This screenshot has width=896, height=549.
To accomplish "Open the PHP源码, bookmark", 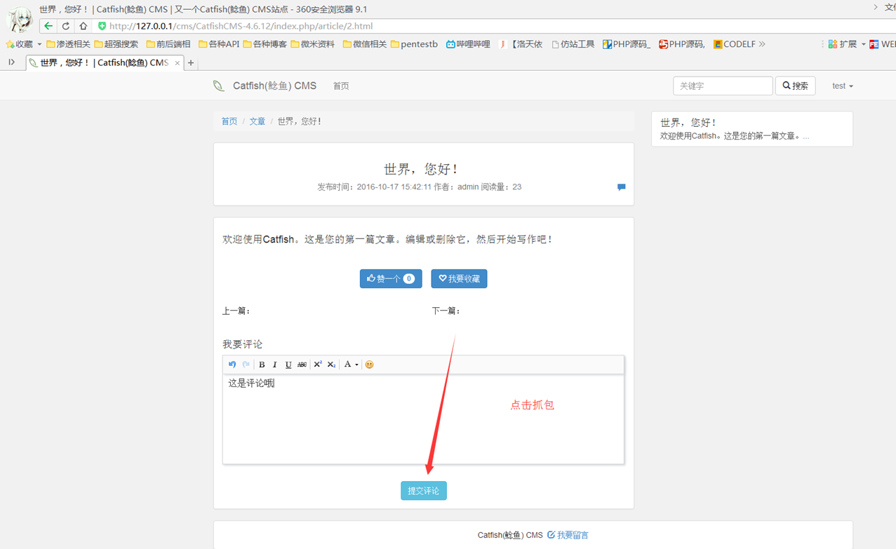I will [681, 44].
